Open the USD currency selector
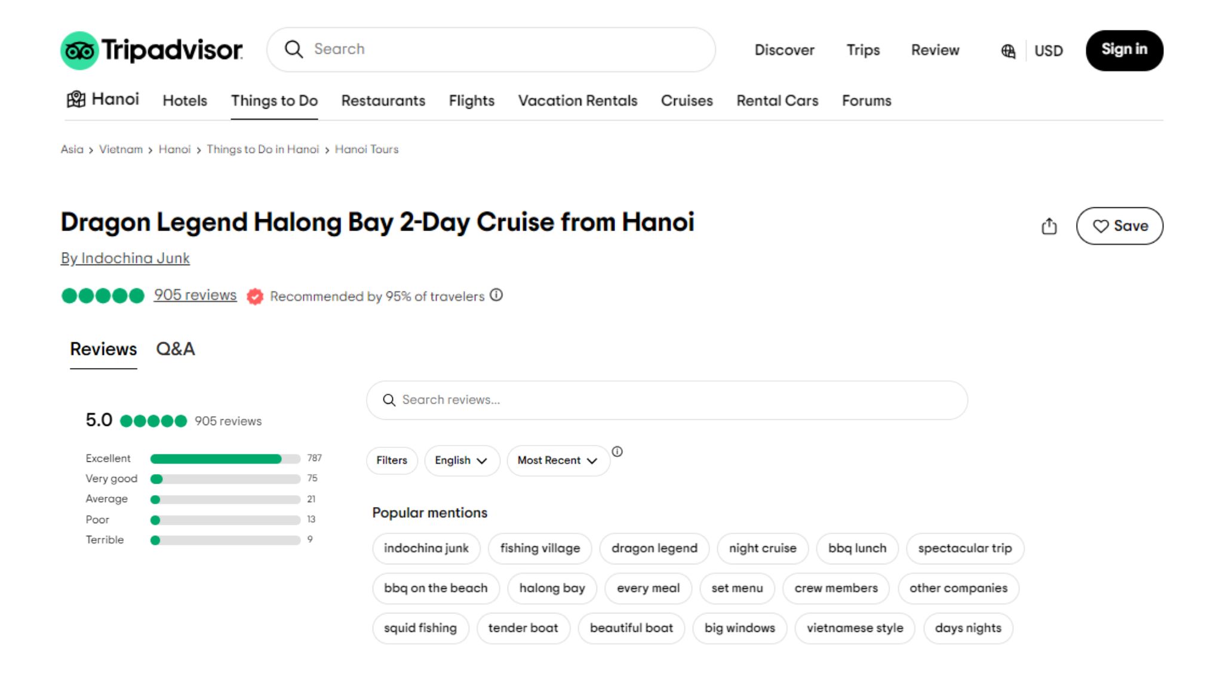Viewport: 1223px width, 688px height. pos(1049,51)
